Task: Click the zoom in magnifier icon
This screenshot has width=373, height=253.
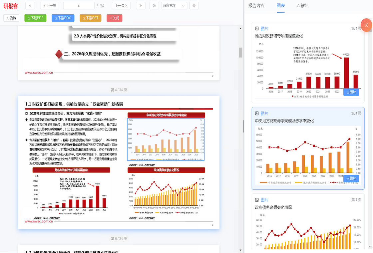Action: tap(194, 6)
